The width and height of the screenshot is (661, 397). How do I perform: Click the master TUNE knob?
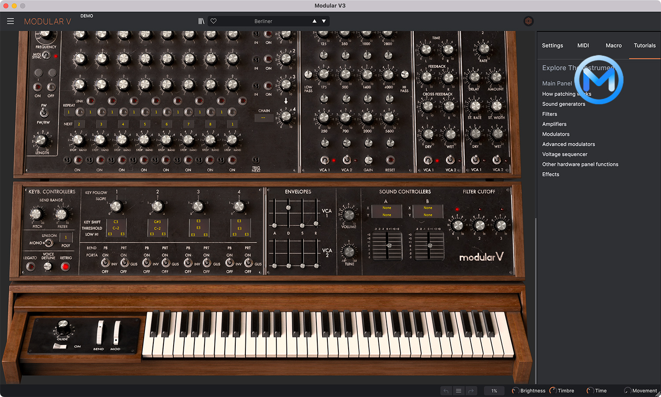349,252
